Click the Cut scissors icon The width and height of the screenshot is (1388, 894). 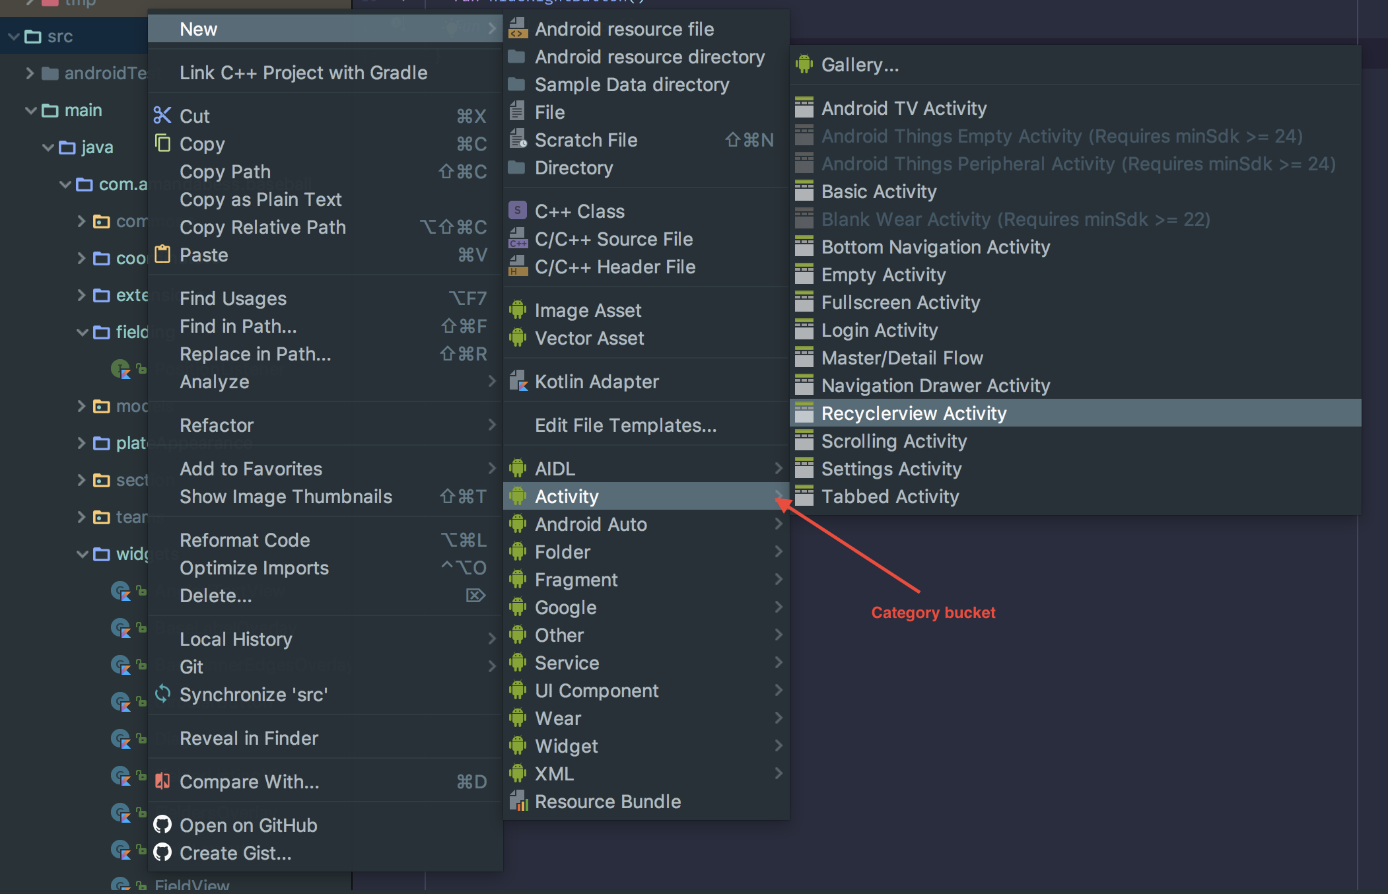click(x=162, y=116)
